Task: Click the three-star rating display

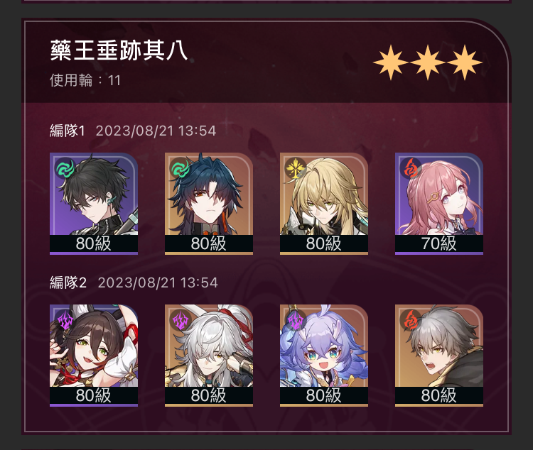Action: [428, 63]
